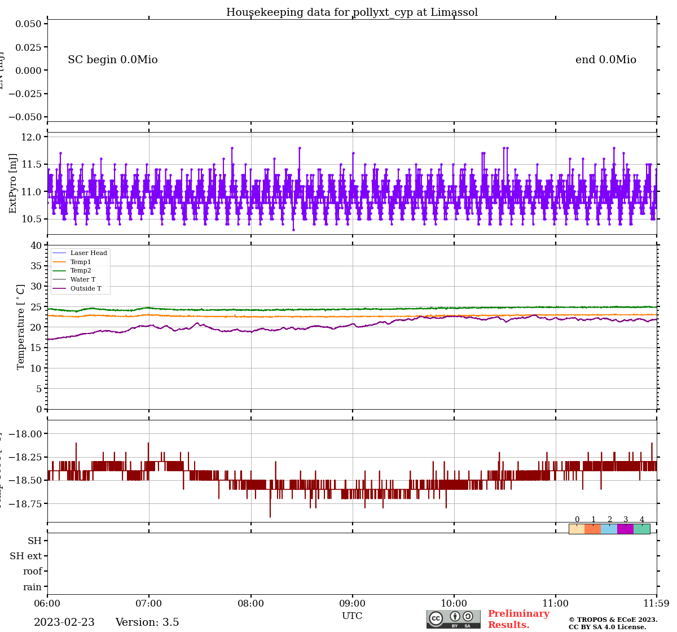Click the 06:00 time axis tick label
The width and height of the screenshot is (677, 632).
(x=47, y=603)
